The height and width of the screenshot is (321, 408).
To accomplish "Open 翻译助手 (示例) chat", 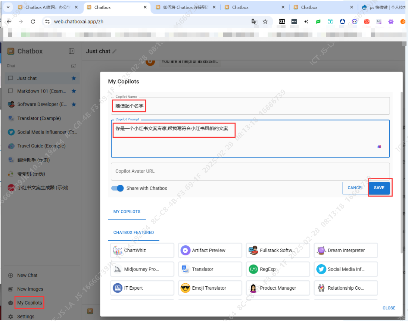I will (x=42, y=160).
